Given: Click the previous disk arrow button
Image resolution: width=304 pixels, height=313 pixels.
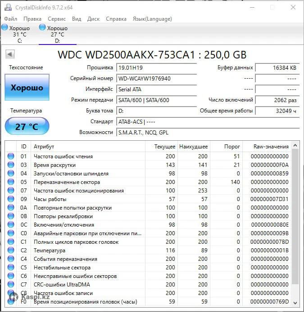Looking at the screenshot, I should [10, 54].
